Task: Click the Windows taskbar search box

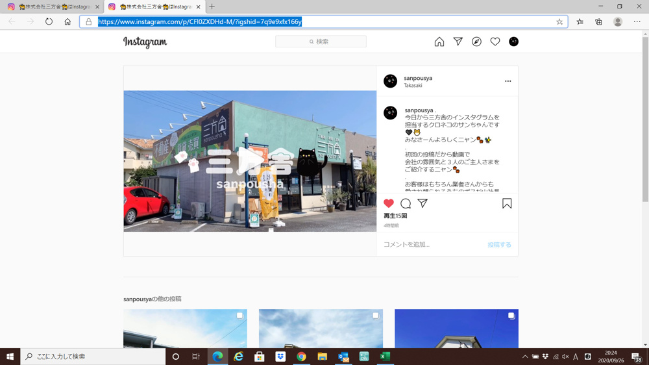Action: point(93,357)
